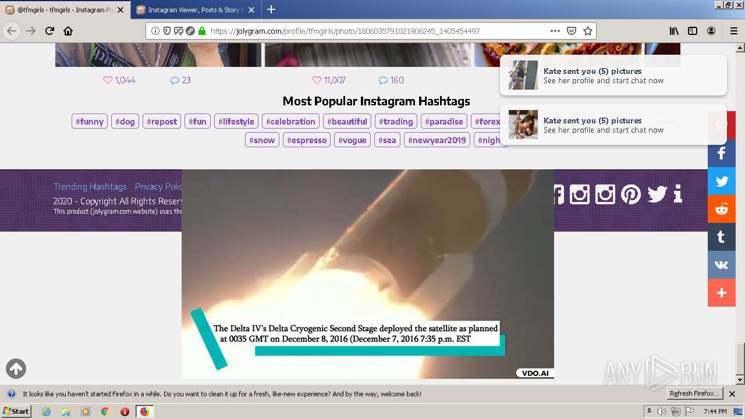Toggle the Firefox sidebar view icon
The width and height of the screenshot is (745, 419).
coord(693,31)
